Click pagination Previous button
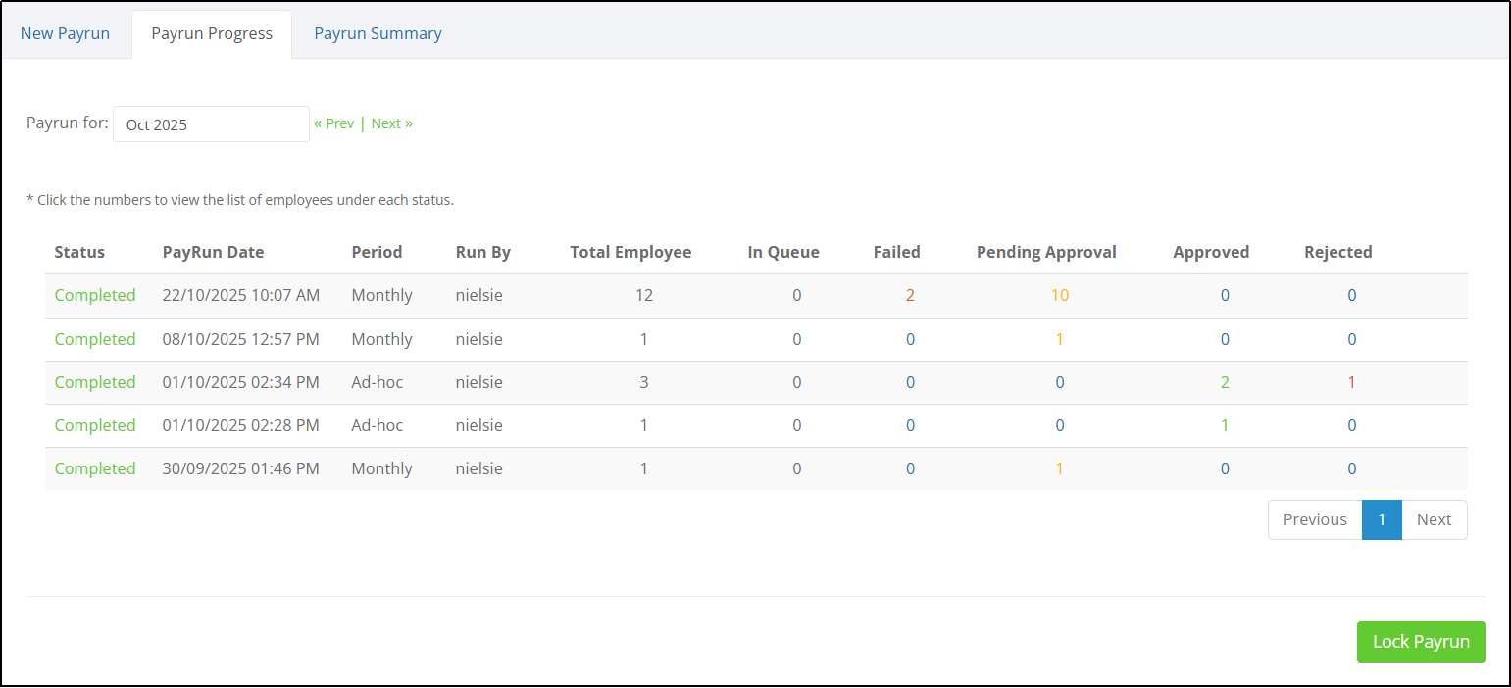The width and height of the screenshot is (1511, 688). coord(1315,519)
